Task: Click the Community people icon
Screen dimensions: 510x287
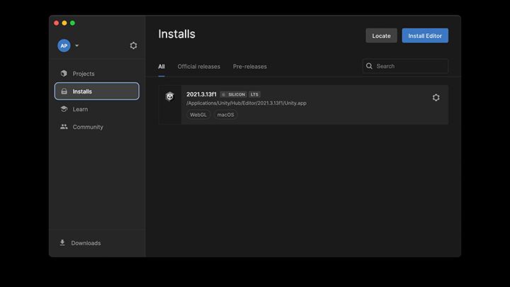Action: click(x=64, y=127)
